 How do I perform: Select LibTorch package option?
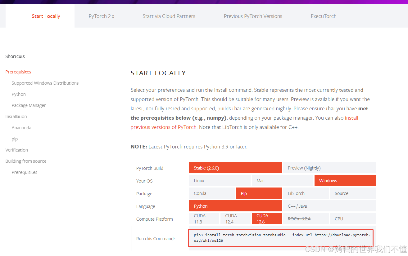pyautogui.click(x=306, y=193)
